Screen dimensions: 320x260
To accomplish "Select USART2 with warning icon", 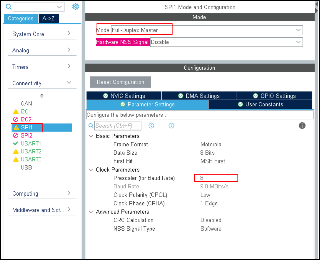I will pos(31,151).
